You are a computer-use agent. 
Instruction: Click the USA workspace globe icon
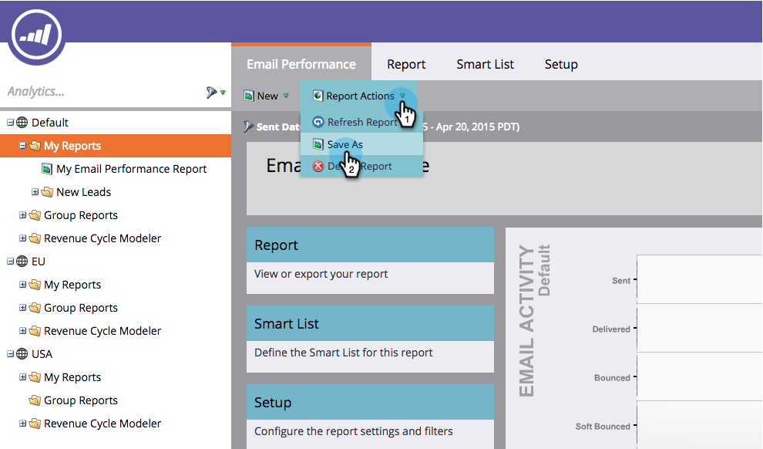(22, 353)
